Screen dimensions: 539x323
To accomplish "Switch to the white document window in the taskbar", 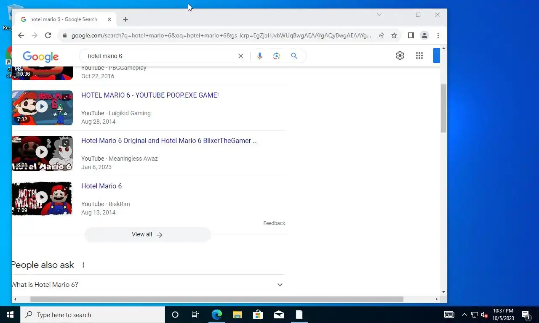I will pos(299,315).
